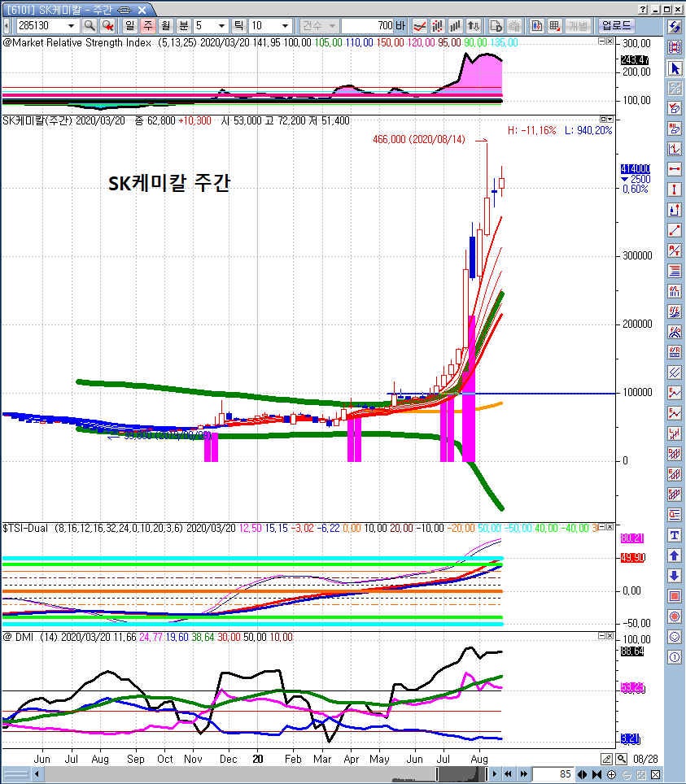The height and width of the screenshot is (784, 686).
Task: Click the toolbar collapse handle at left
Action: tap(6, 25)
